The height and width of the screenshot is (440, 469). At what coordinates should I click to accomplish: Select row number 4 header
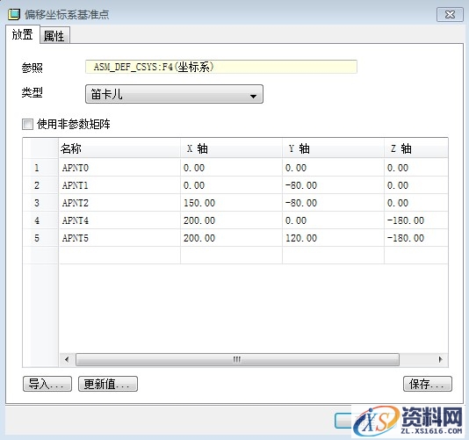(x=40, y=220)
